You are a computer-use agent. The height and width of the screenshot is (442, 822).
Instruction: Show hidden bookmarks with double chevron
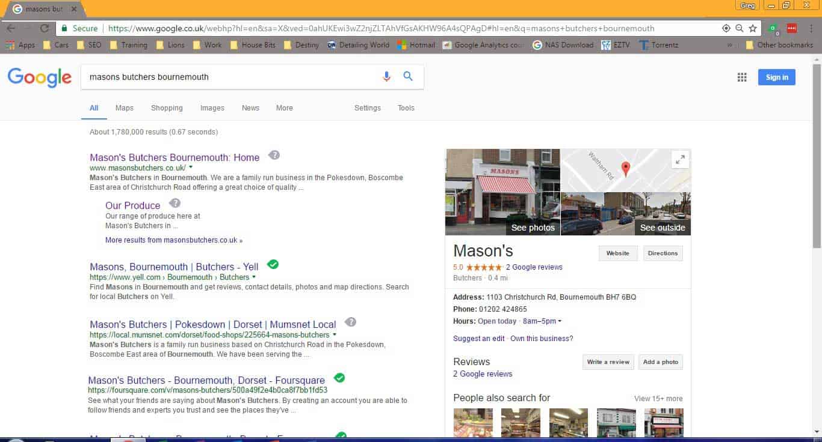(x=729, y=45)
